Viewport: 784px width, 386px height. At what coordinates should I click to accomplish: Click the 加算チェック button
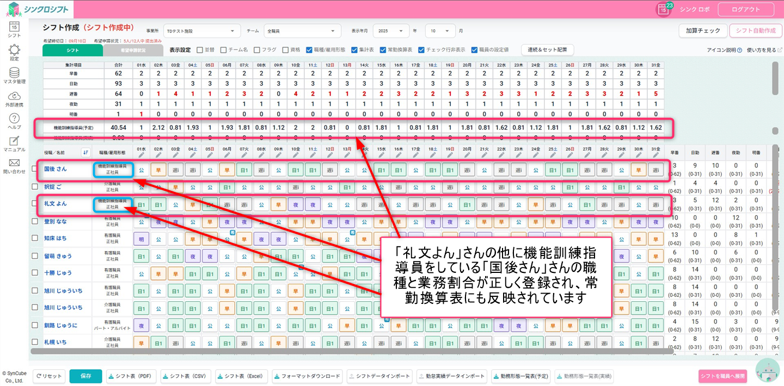click(702, 31)
